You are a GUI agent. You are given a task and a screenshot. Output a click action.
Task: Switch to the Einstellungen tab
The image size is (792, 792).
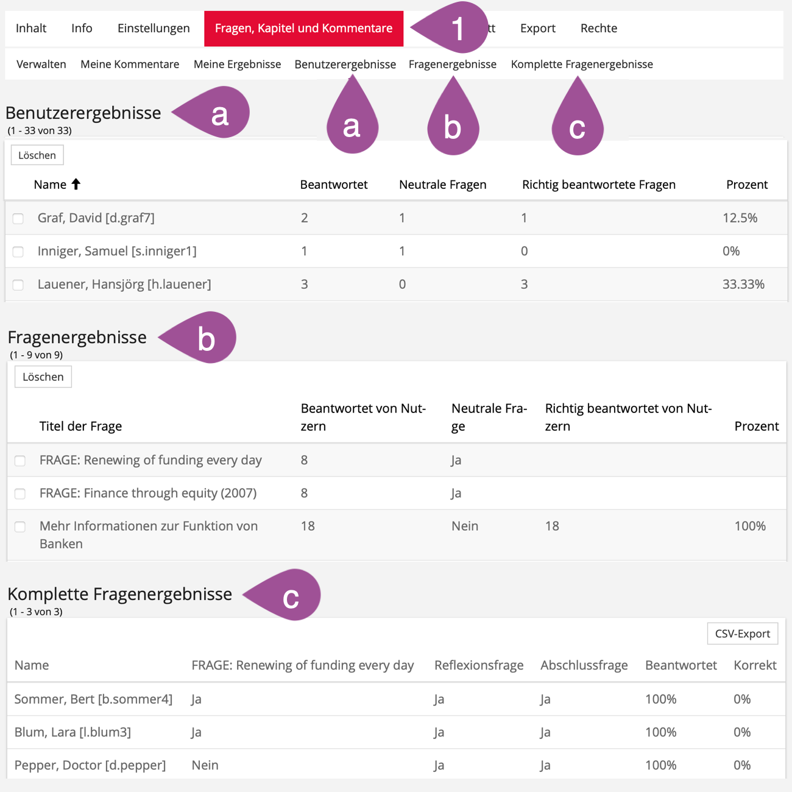(154, 29)
